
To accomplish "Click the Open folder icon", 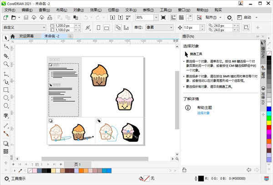I will point(13,17).
